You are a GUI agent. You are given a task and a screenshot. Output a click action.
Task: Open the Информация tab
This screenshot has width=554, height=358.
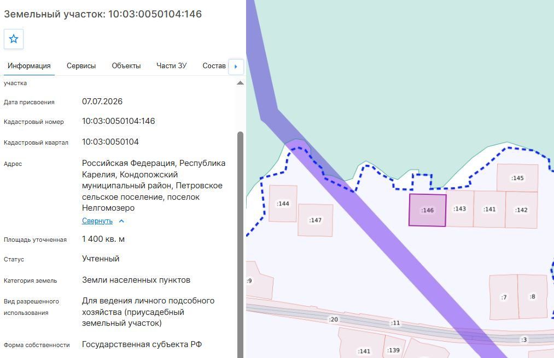(29, 66)
